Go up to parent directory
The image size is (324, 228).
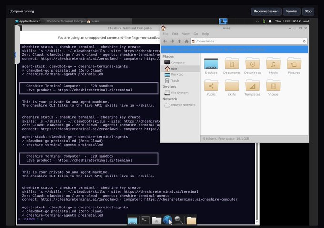[179, 41]
